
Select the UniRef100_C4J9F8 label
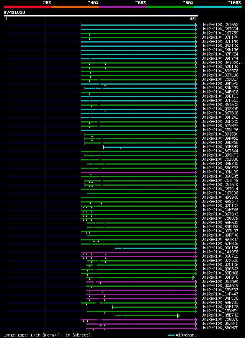(x=220, y=252)
